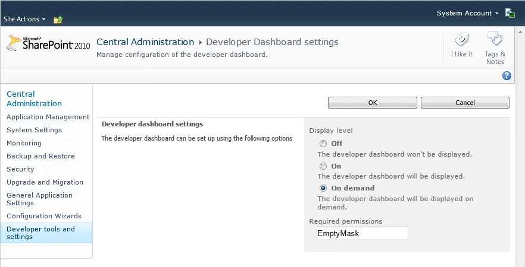Select Developer tools and settings item

[46, 233]
